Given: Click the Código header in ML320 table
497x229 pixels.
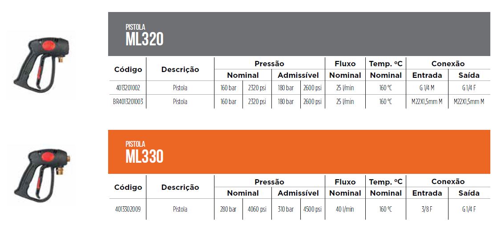Looking at the screenshot, I should [x=128, y=69].
